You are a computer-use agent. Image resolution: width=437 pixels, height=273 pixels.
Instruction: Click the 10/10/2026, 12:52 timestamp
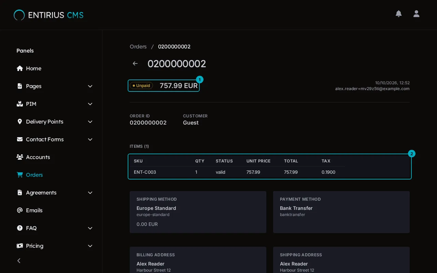coord(392,83)
